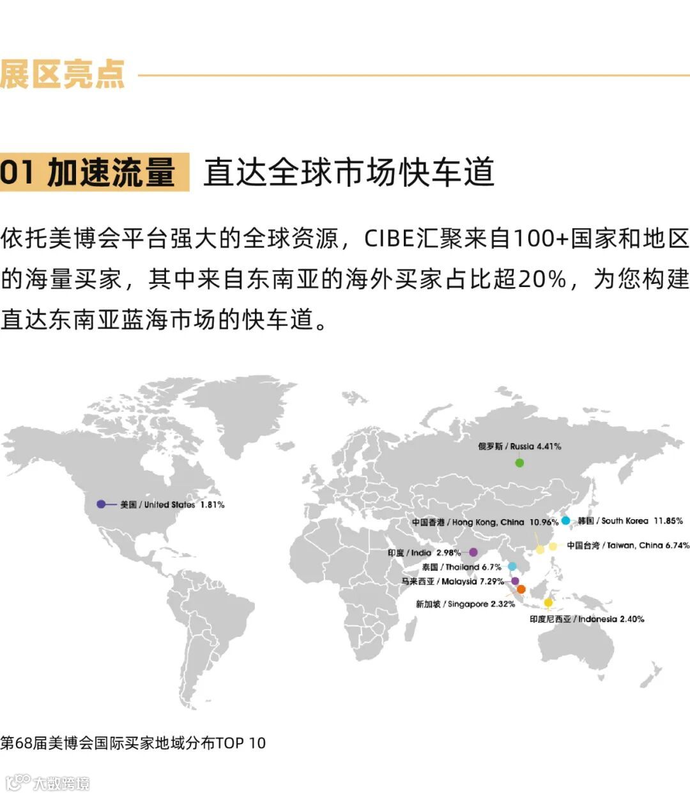The image size is (690, 796).
Task: Click the purple India map dot
Action: pos(473,552)
